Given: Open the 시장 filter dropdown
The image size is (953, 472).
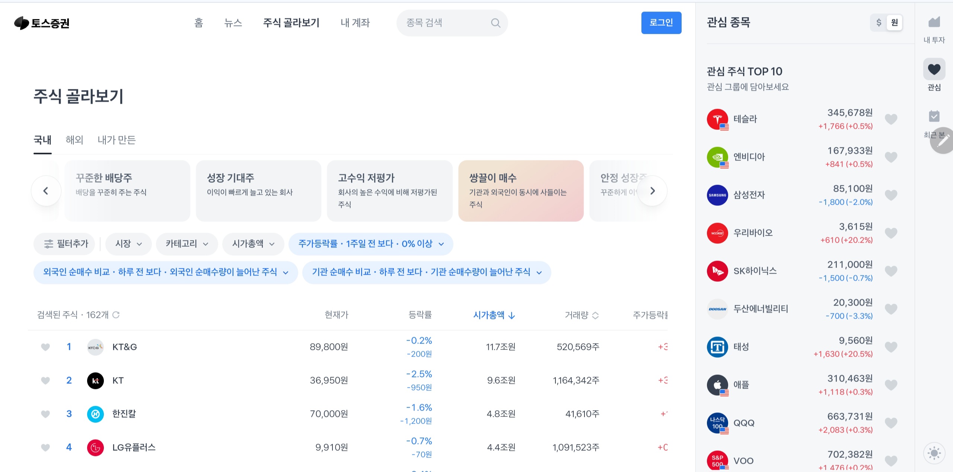Looking at the screenshot, I should [128, 244].
